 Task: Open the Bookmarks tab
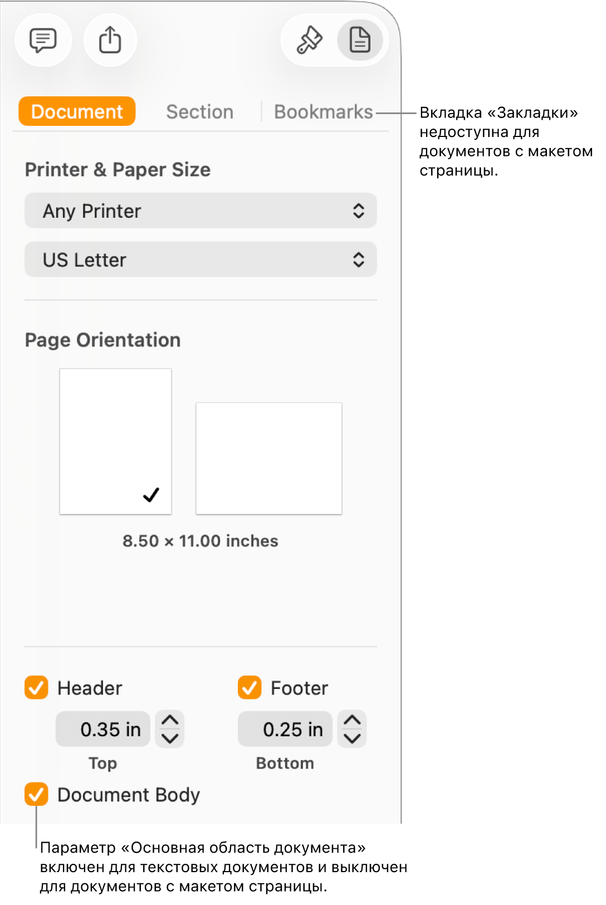point(323,112)
